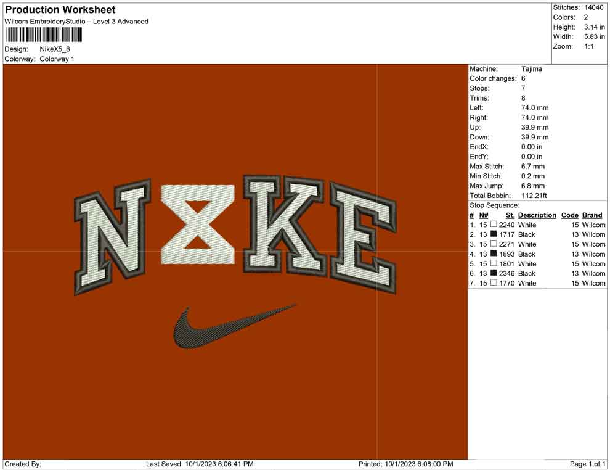This screenshot has height=470, width=610.
Task: Click the white swatch in stop row 1
Action: (494, 225)
